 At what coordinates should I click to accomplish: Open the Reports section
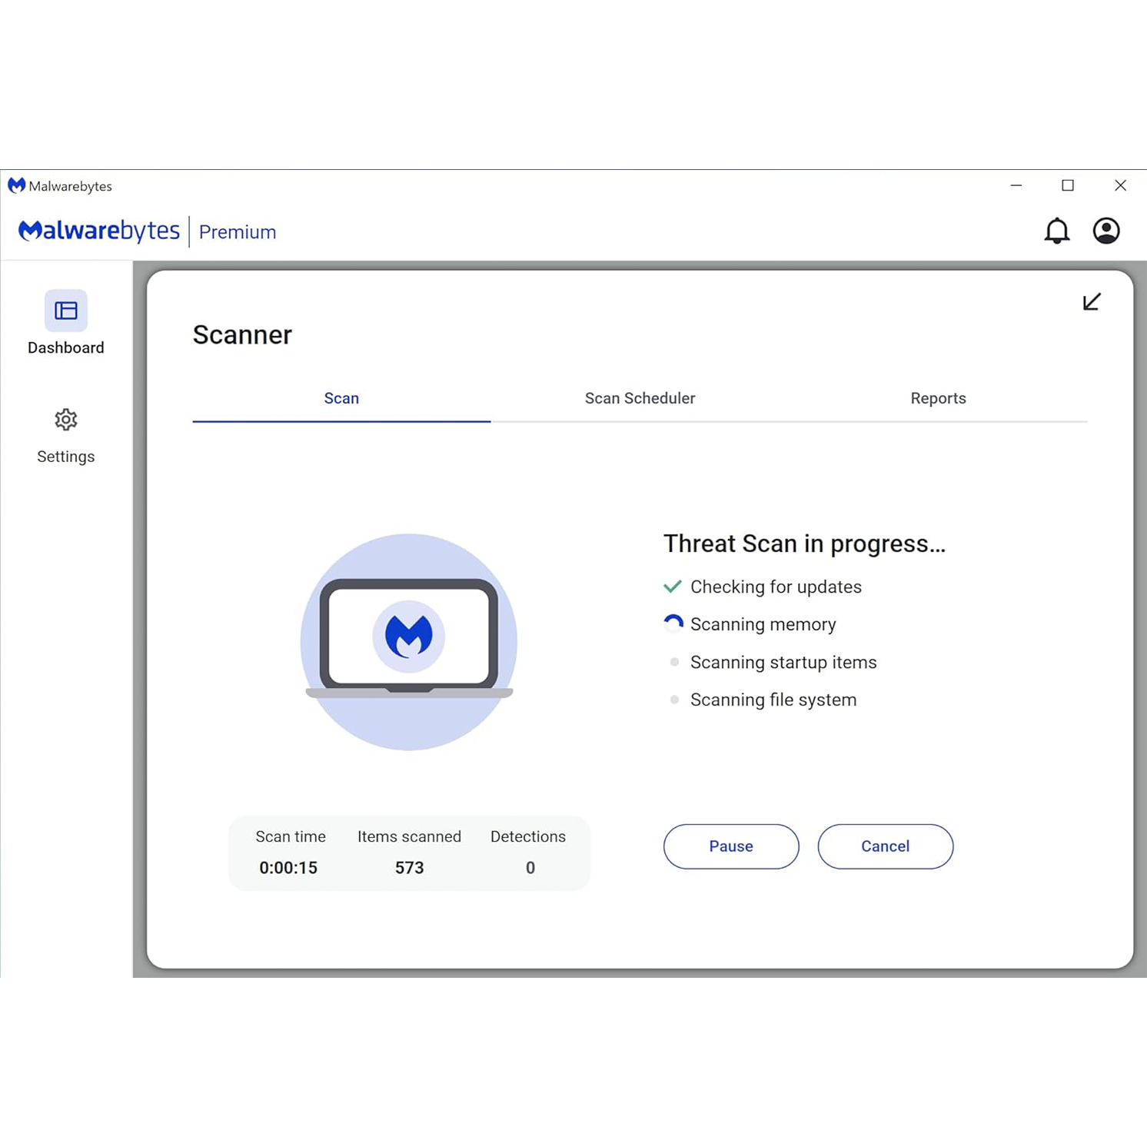(x=938, y=398)
